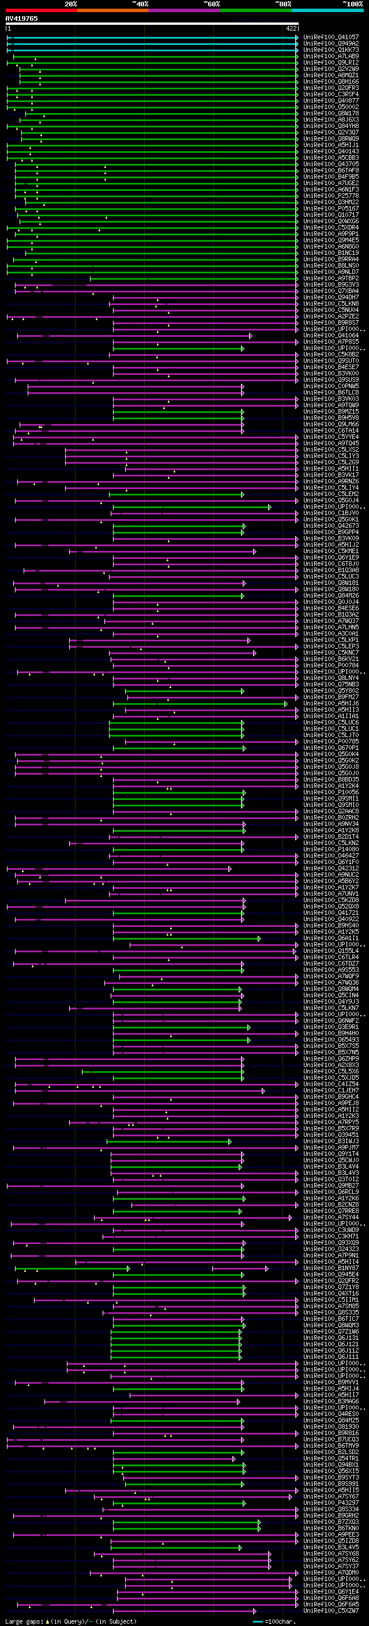Select the UniRef100_A6N1F3 label
This screenshot has height=1626, width=369.
331,189
